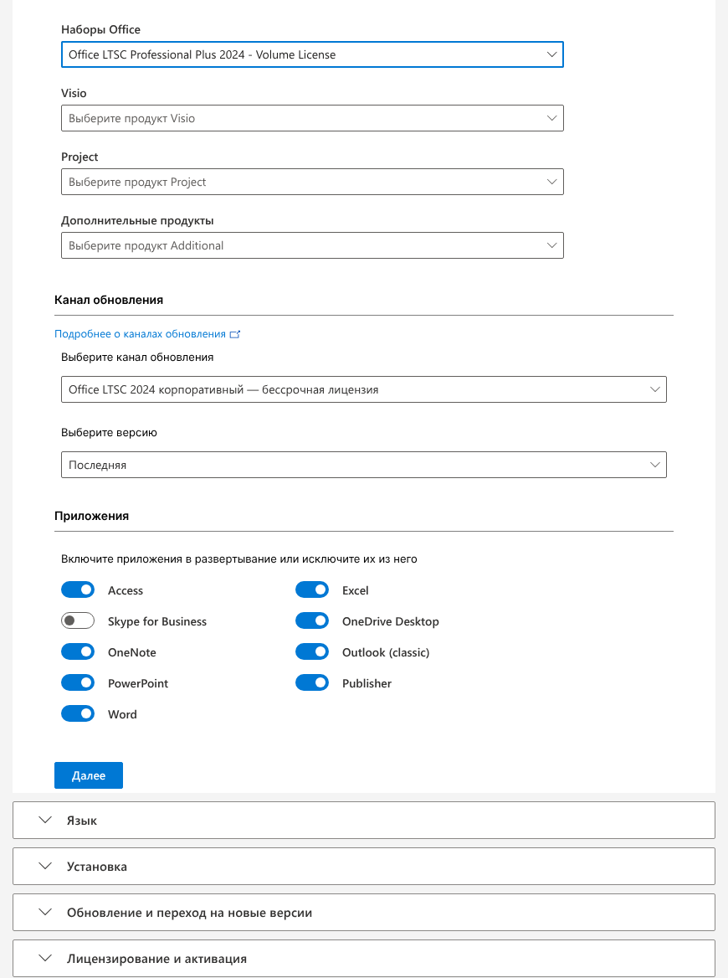This screenshot has height=978, width=728.
Task: Open the Project product dropdown
Action: [x=312, y=182]
